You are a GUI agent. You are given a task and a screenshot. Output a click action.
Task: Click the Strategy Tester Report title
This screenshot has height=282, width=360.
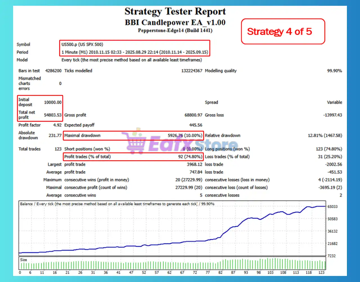click(175, 12)
